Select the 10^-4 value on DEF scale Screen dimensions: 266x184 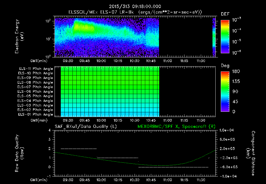[x=236, y=31]
